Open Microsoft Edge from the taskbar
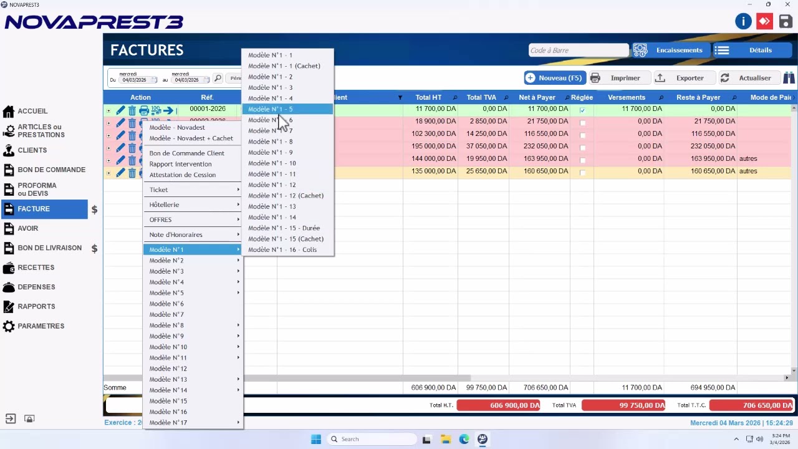 464,439
